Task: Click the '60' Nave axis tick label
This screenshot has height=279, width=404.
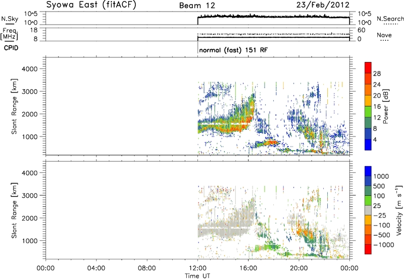Action: click(361, 30)
